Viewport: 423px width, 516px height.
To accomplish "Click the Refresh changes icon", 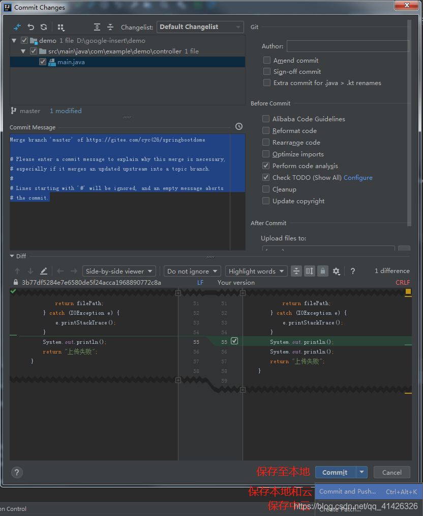I will [44, 27].
